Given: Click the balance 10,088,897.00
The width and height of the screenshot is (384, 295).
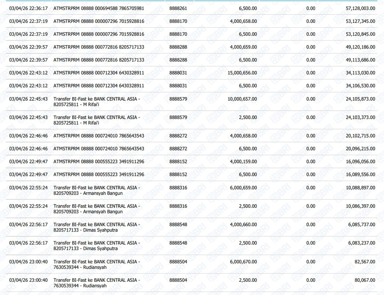Looking at the screenshot, I should (360, 188).
